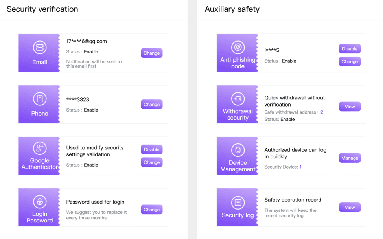
Task: Manage authorized devices
Action: (x=350, y=158)
